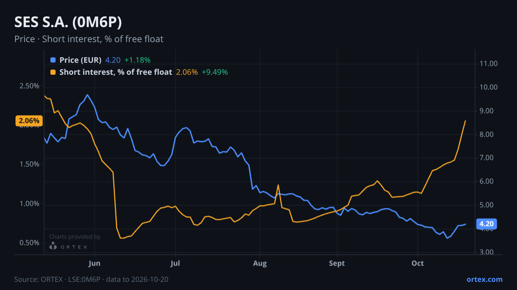Click the 1.00% left axis label

(x=29, y=204)
